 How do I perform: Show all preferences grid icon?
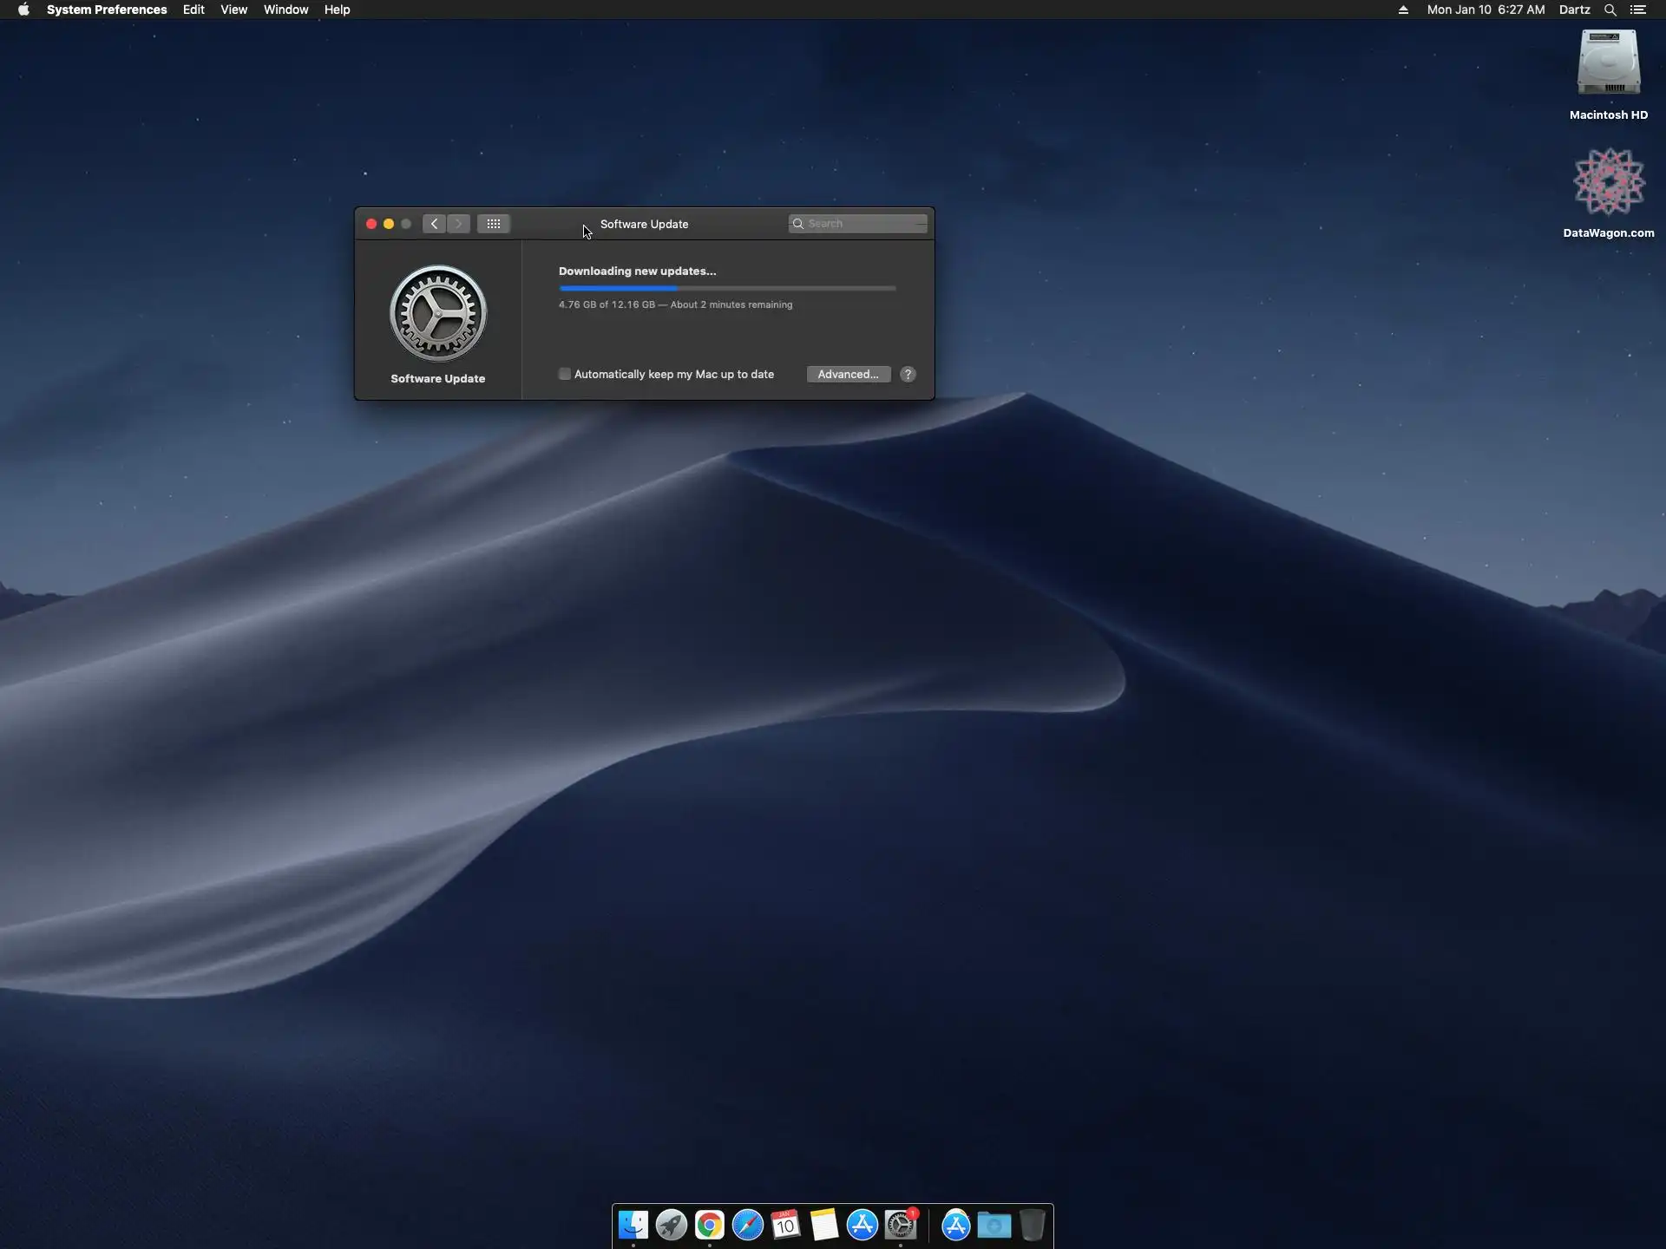tap(493, 224)
